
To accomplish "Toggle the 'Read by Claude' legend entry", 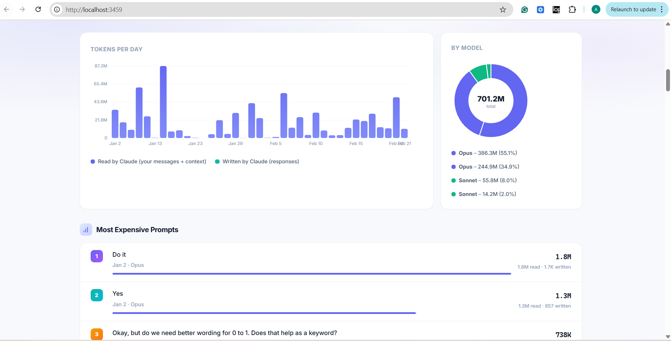I will point(148,162).
